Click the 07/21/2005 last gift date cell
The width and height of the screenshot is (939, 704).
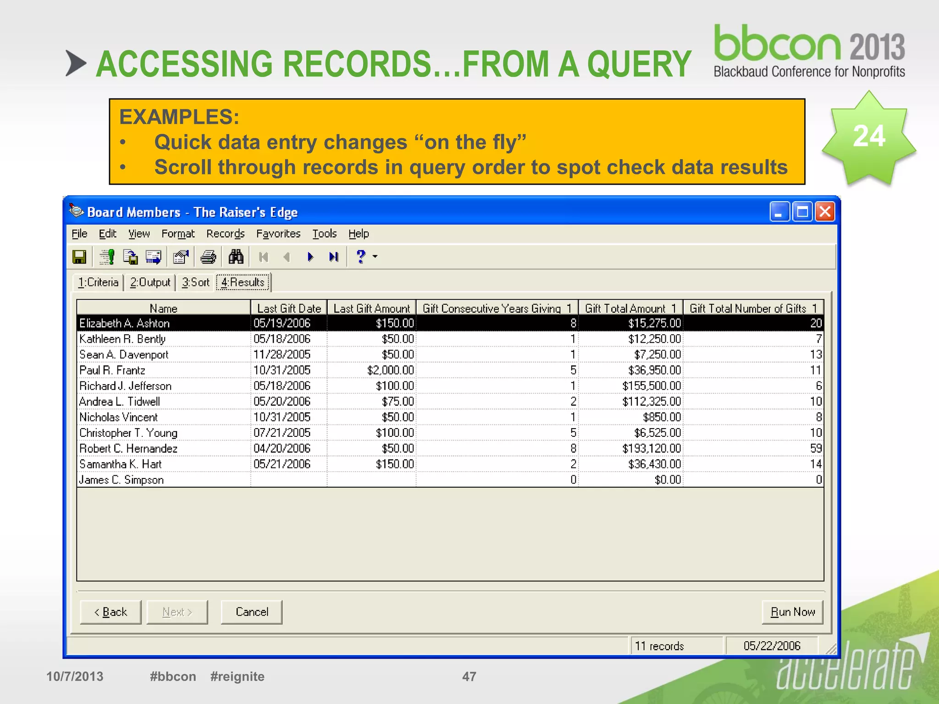(289, 433)
